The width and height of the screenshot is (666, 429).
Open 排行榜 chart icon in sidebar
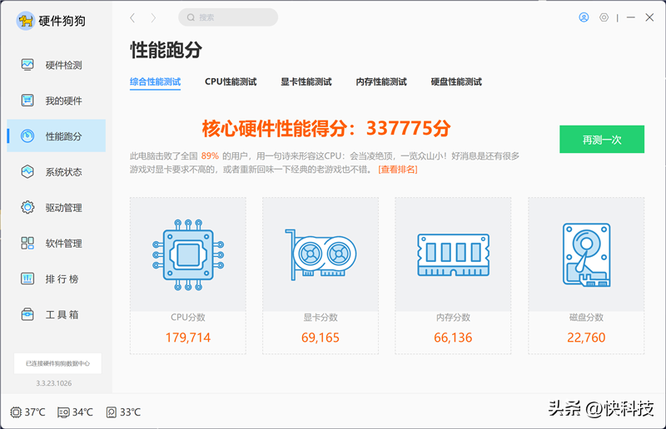pos(27,279)
